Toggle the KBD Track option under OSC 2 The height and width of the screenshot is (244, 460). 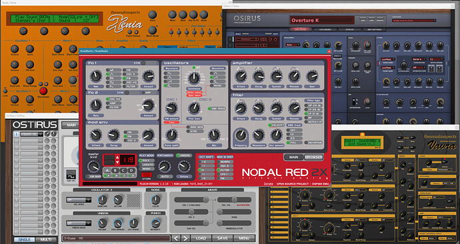click(x=217, y=109)
